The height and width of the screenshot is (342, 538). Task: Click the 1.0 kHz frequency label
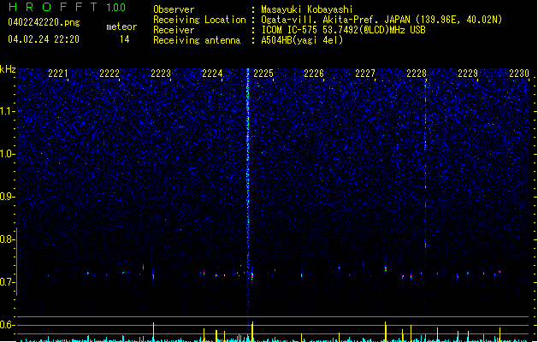click(8, 154)
